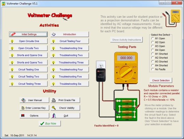Launch Open Circuits One activity
This screenshot has height=139, width=184.
[x=28, y=41]
